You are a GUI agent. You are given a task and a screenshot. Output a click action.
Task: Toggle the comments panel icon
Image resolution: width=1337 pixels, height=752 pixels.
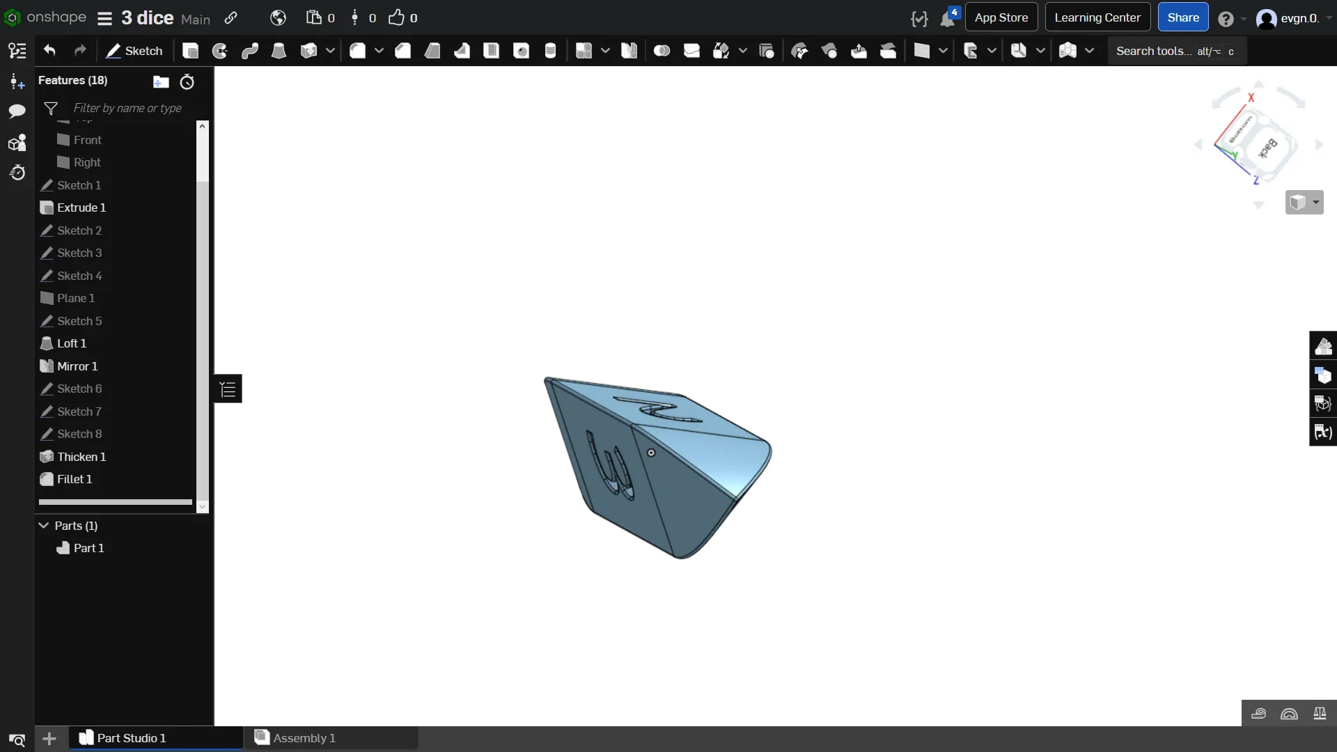pyautogui.click(x=17, y=111)
